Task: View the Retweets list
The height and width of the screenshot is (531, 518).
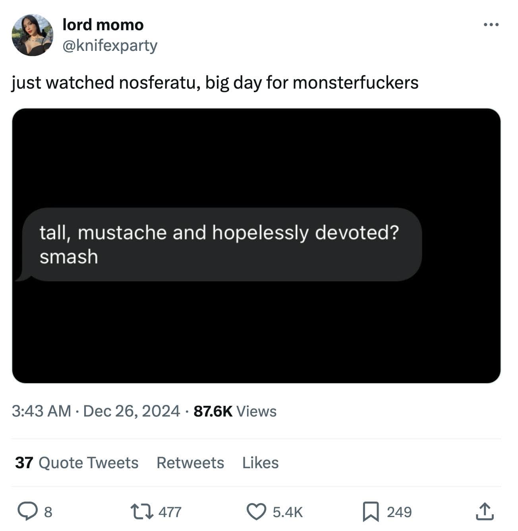Action: (x=191, y=462)
